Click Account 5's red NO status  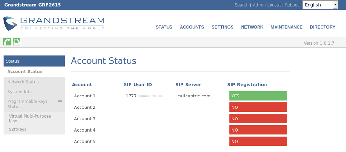[x=258, y=141]
